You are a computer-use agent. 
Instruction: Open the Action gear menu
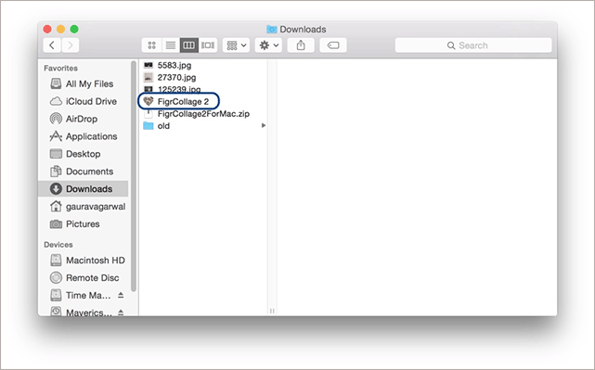[x=268, y=45]
